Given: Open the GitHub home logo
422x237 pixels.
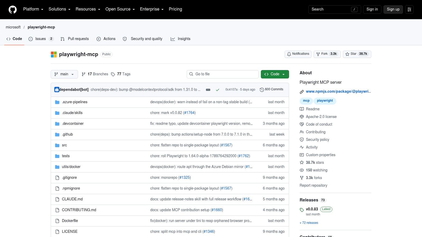Looking at the screenshot, I should point(13,9).
